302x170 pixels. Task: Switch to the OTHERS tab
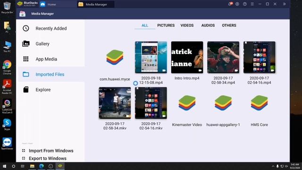229,25
